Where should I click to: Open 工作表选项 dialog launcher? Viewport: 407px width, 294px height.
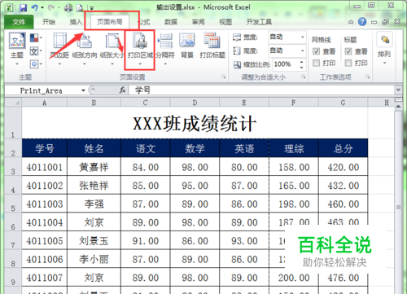click(x=368, y=77)
